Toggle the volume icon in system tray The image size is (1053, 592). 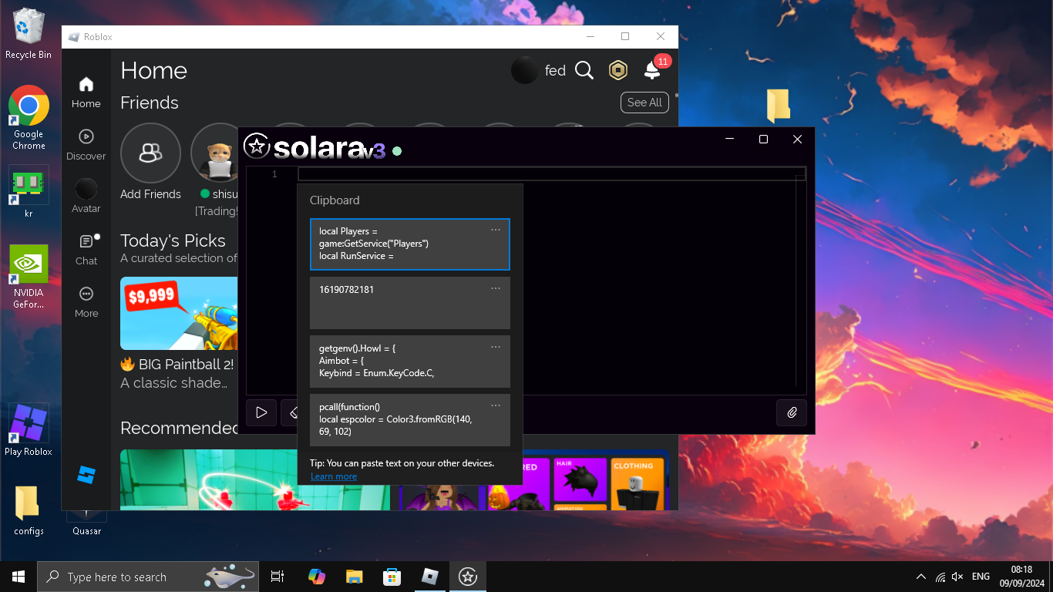click(x=957, y=577)
